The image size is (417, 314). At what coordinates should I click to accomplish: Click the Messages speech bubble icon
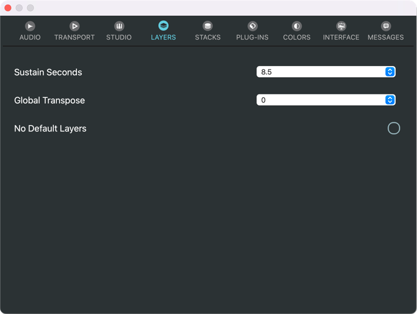click(x=386, y=26)
